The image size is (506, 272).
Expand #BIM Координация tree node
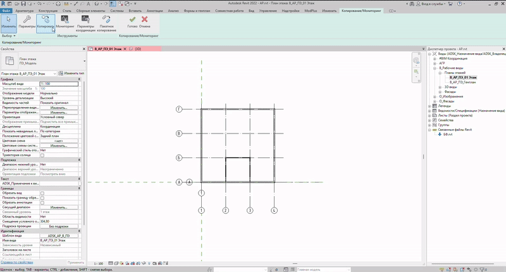[x=435, y=59]
